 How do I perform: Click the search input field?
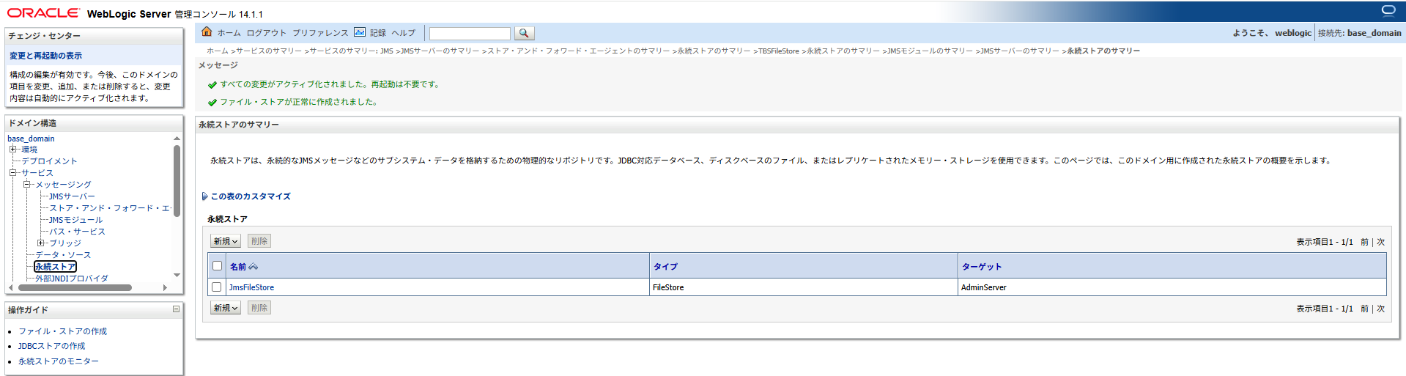coord(470,34)
